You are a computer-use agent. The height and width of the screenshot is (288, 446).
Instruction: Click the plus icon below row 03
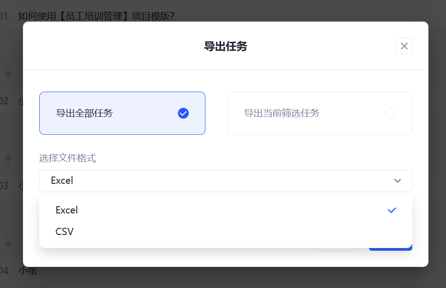pos(8,244)
